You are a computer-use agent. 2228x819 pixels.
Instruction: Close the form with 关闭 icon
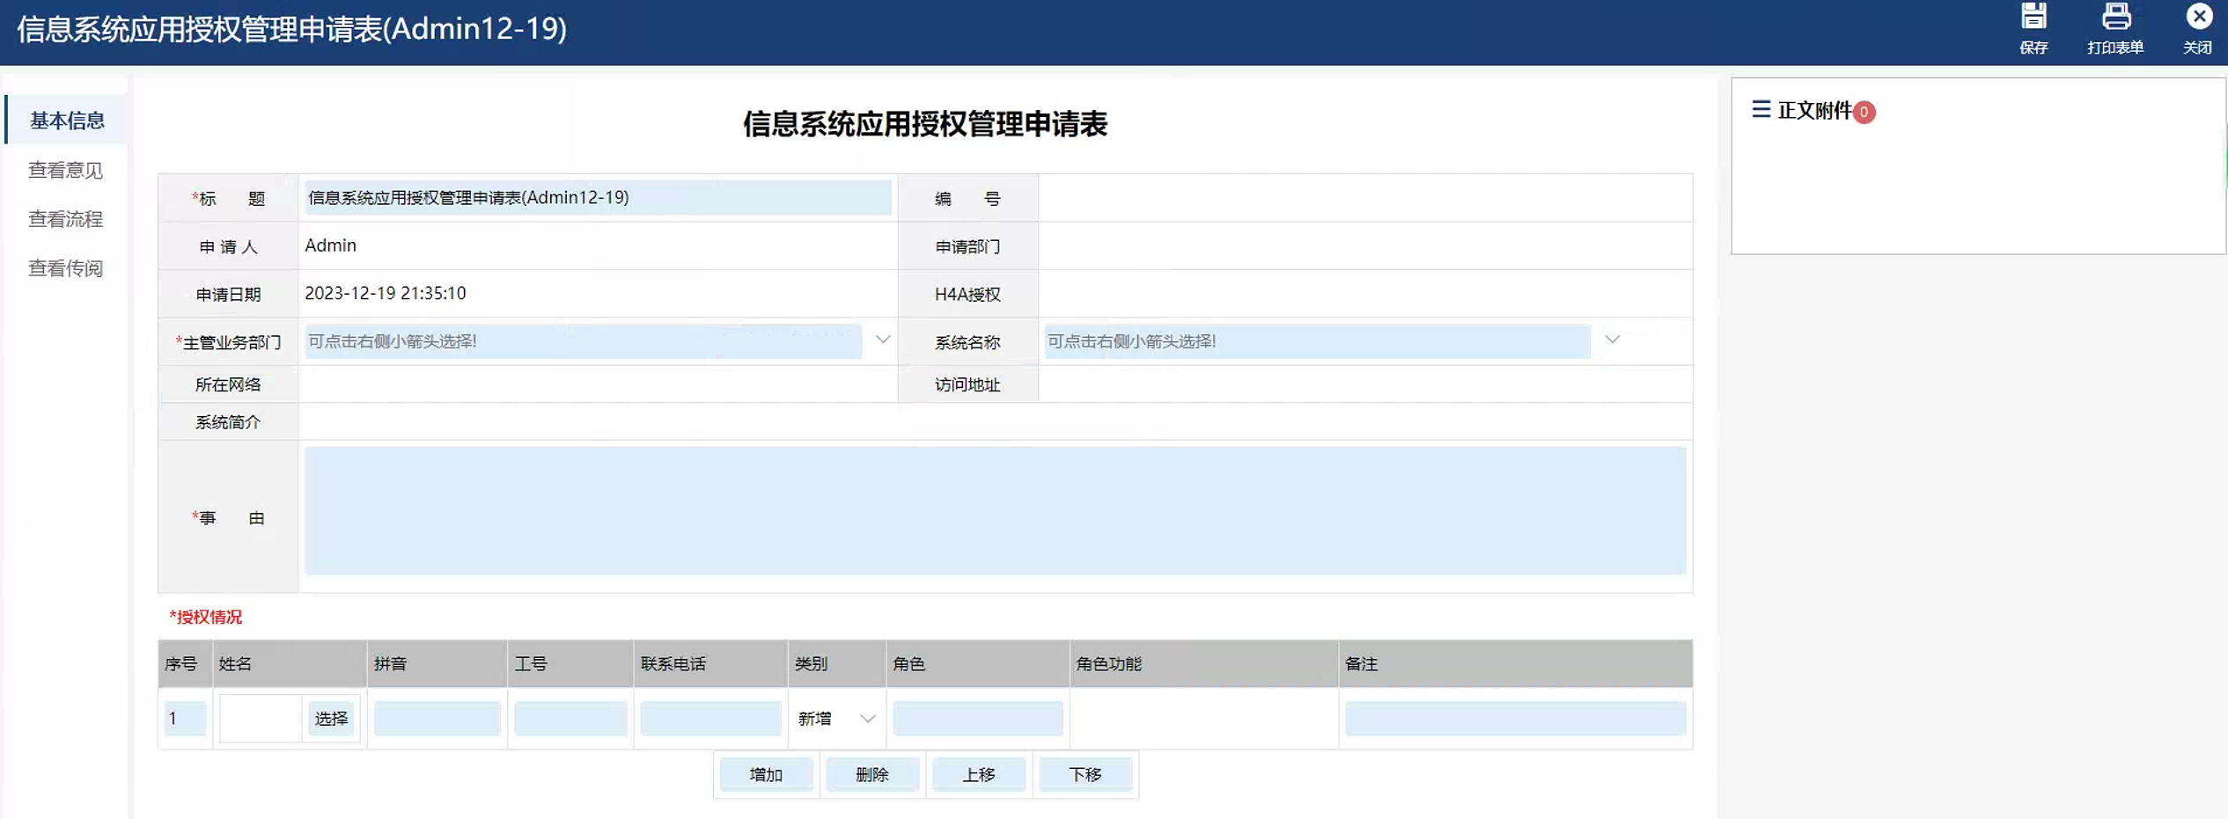pos(2199,17)
